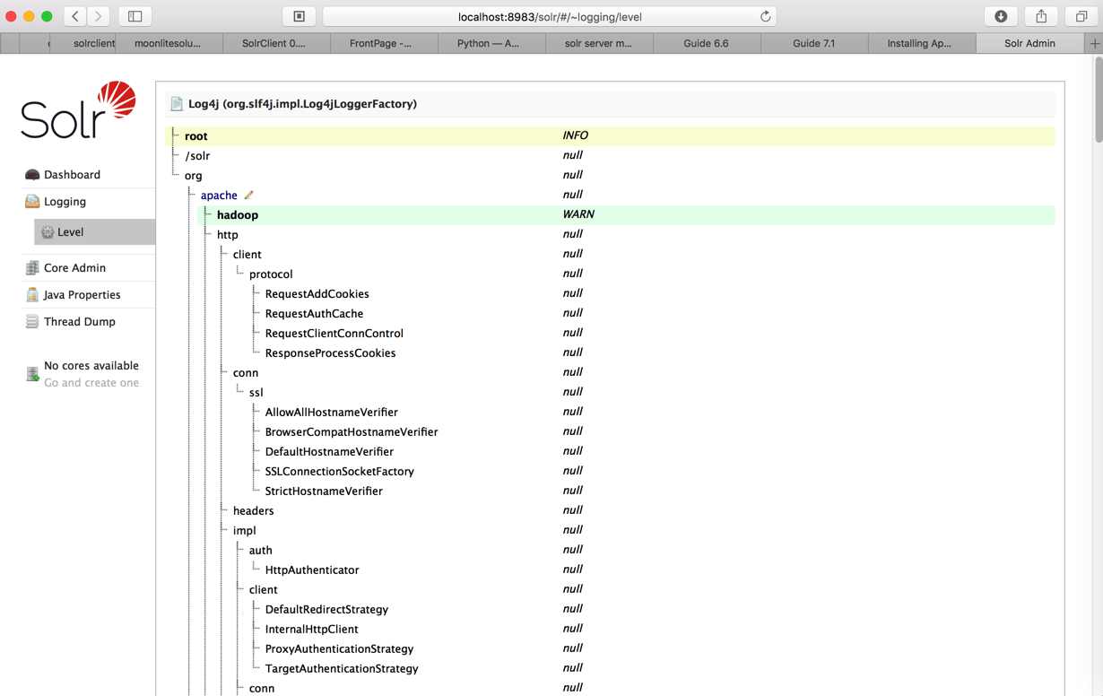Click the Thread Dump icon
This screenshot has width=1103, height=696.
point(32,322)
